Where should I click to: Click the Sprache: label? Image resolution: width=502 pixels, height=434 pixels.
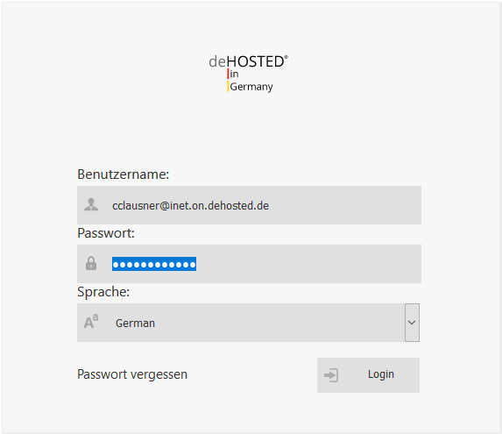tap(103, 292)
